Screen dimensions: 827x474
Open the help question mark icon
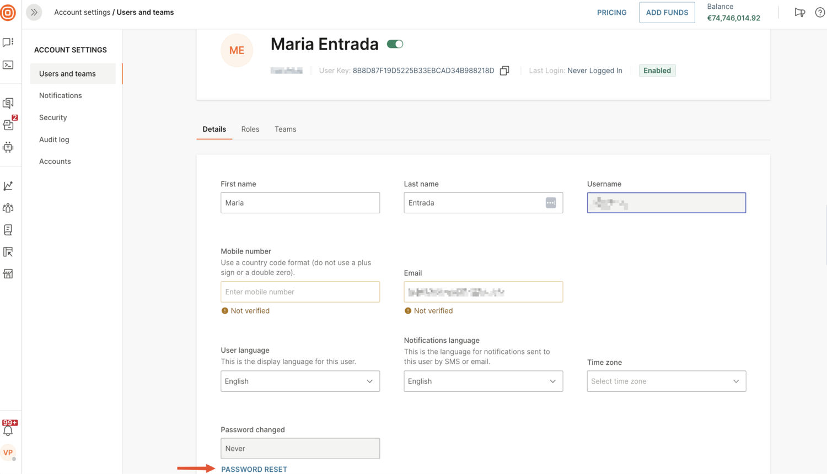[x=820, y=12]
